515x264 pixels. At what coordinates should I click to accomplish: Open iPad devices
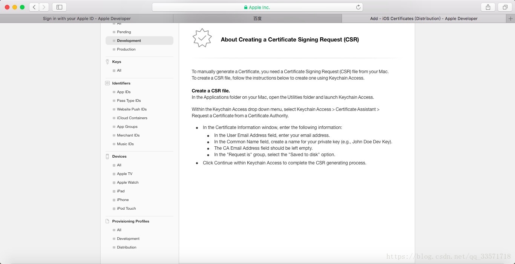[121, 191]
